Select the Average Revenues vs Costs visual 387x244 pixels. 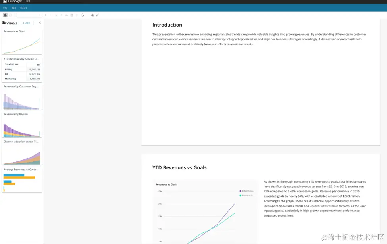(22, 180)
